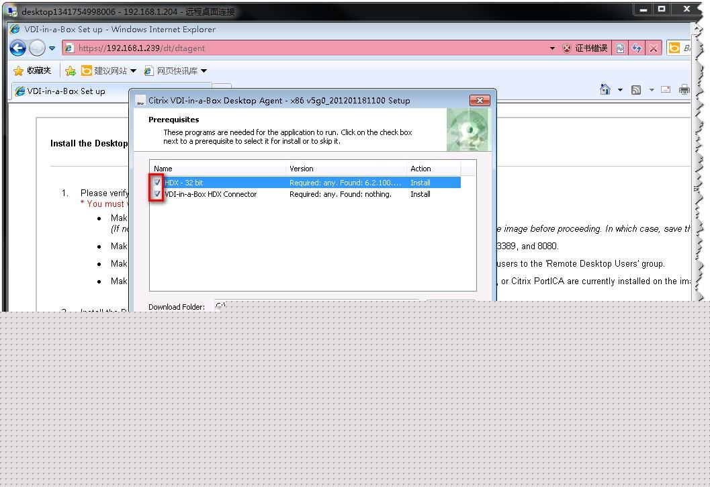Open the Favorites star button

point(32,71)
